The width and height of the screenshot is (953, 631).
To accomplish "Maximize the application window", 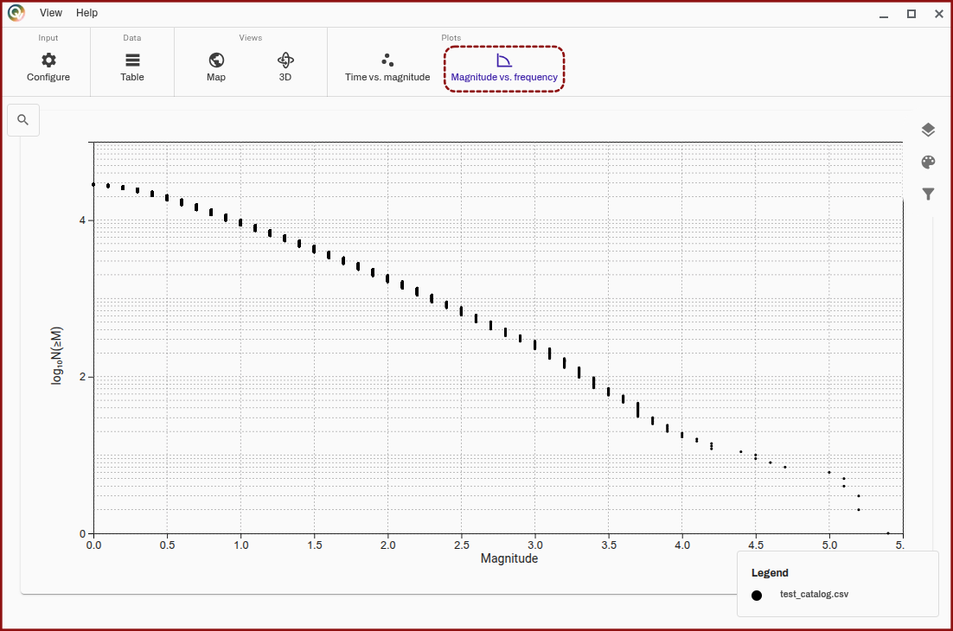I will (x=911, y=14).
